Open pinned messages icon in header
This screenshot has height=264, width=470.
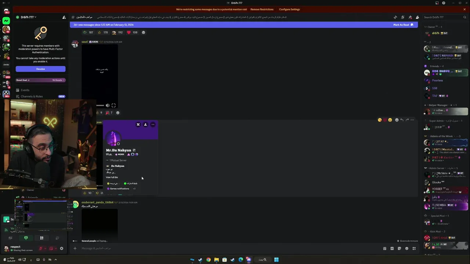[x=410, y=17]
